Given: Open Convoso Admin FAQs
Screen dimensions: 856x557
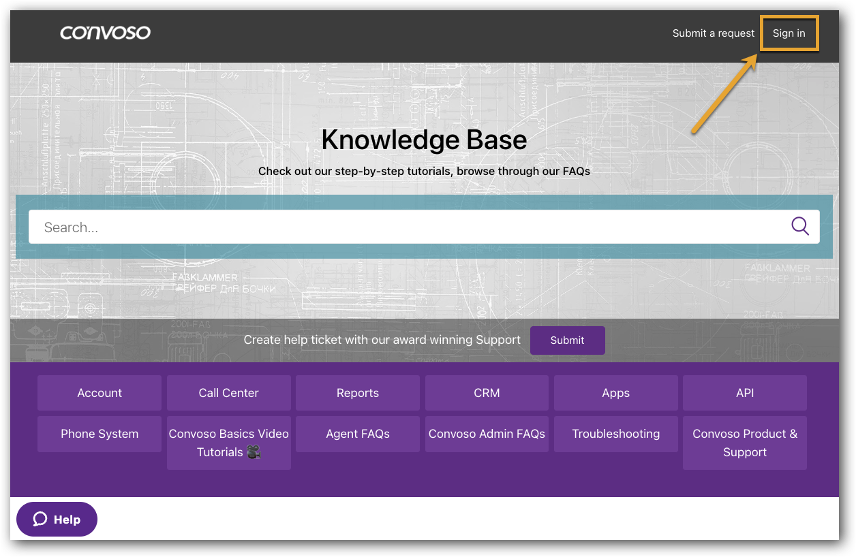Looking at the screenshot, I should (487, 434).
